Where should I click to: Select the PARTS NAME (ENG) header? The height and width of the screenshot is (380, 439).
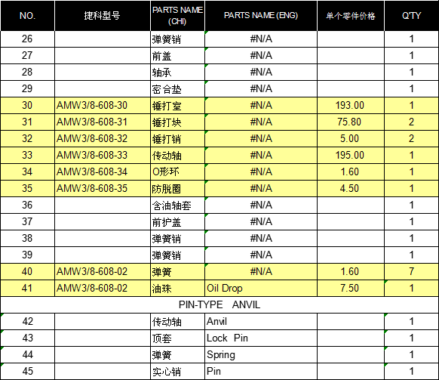(x=261, y=15)
